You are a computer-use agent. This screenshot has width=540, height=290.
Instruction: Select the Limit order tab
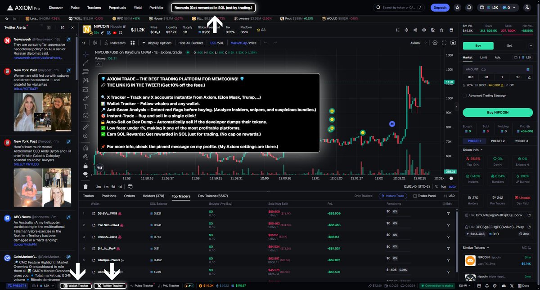click(x=483, y=57)
